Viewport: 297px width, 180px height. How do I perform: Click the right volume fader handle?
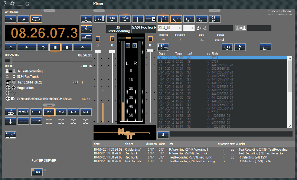pos(150,50)
